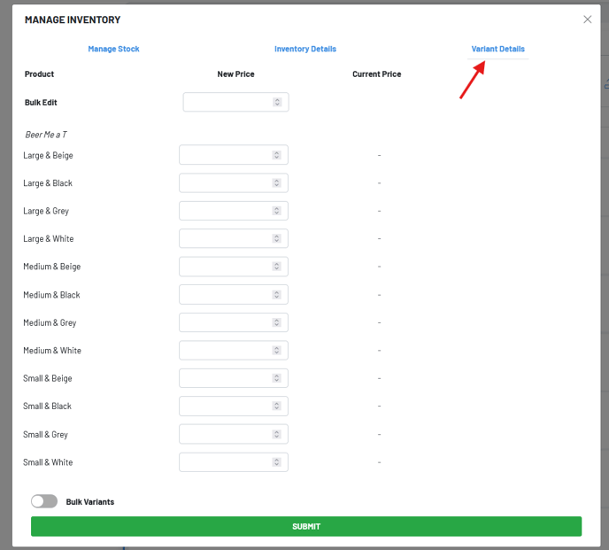
Task: Focus the Small & Black price field
Action: [x=234, y=406]
